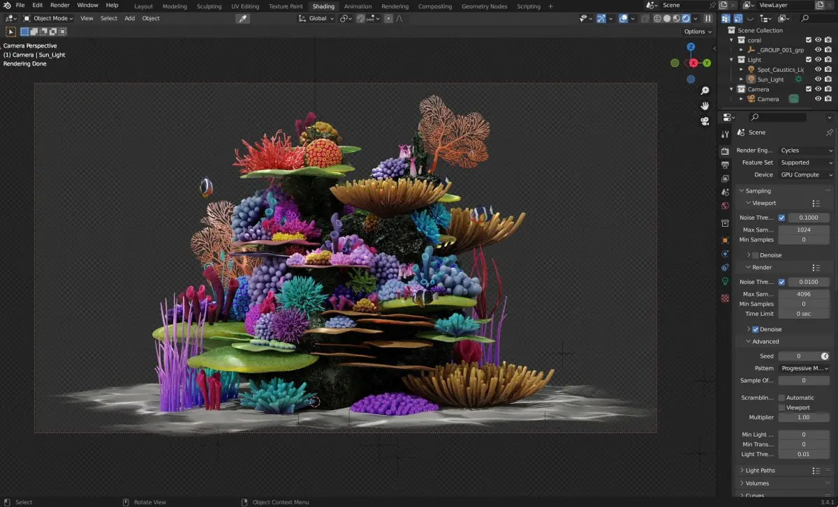Click the Add menu in viewport header
The height and width of the screenshot is (507, 838).
pyautogui.click(x=130, y=19)
